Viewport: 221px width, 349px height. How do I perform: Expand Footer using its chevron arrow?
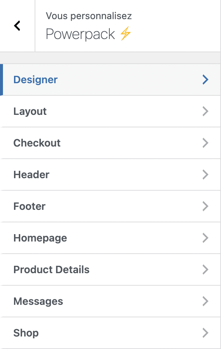click(x=205, y=206)
